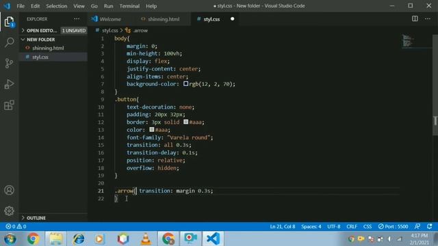Click the feedback icon in the status bar
438x246 pixels.
417,226
